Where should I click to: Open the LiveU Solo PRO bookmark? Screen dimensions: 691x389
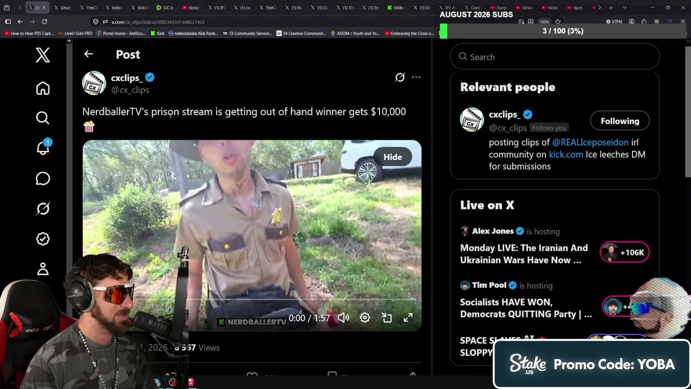tap(75, 33)
